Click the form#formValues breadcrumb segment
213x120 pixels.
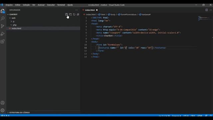pyautogui.click(x=128, y=15)
